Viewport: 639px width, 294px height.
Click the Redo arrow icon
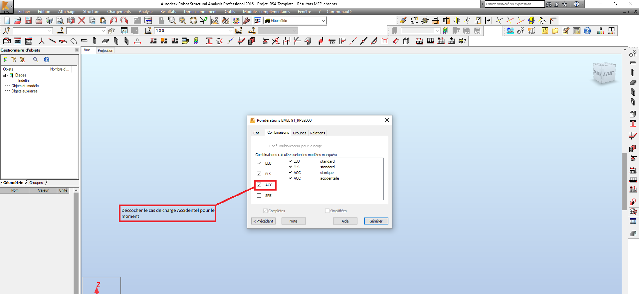(x=124, y=20)
